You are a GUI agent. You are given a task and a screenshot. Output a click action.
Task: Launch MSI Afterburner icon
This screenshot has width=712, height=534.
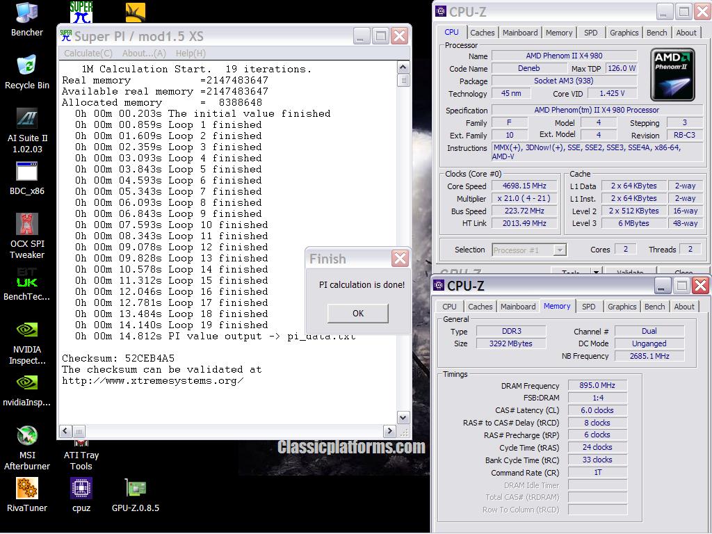27,448
